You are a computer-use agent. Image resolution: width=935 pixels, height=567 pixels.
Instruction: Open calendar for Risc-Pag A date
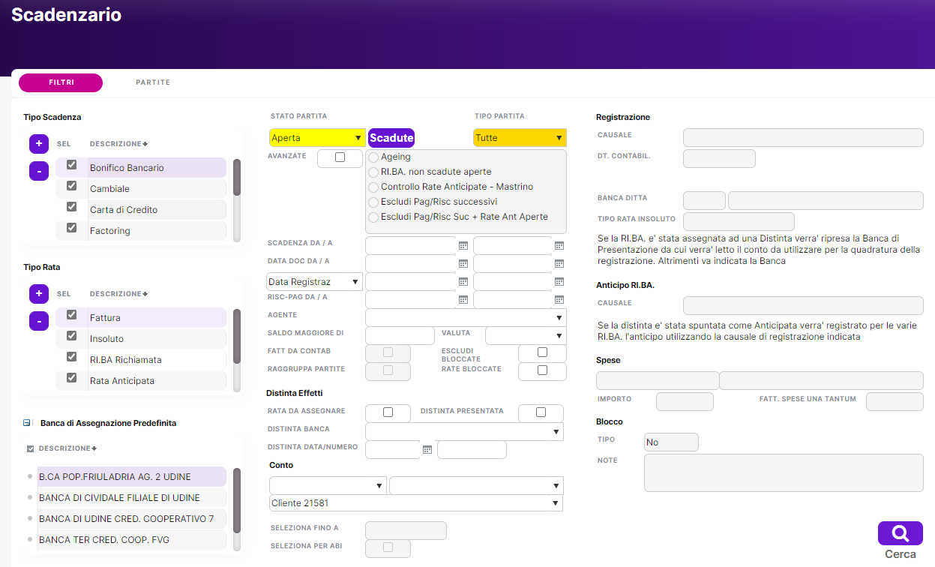559,299
